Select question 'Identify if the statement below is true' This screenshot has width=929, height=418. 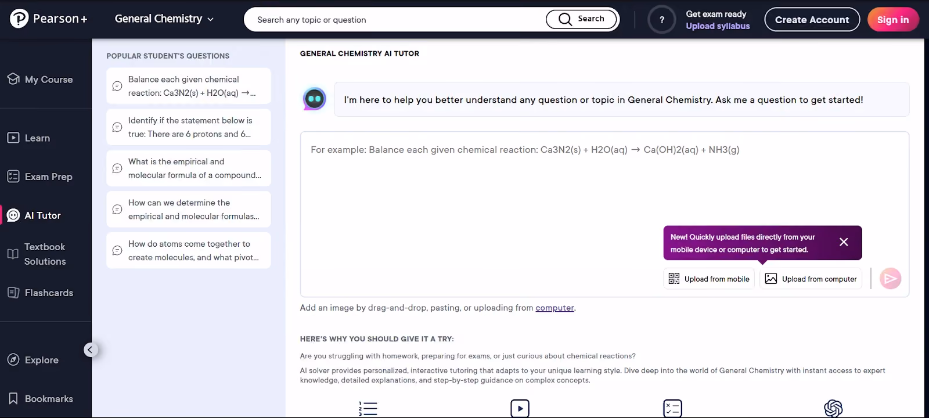click(x=189, y=127)
